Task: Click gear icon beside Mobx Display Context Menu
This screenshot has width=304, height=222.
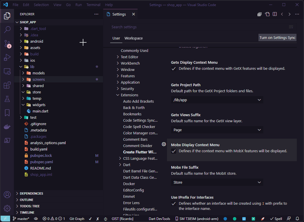Action: tap(164, 144)
